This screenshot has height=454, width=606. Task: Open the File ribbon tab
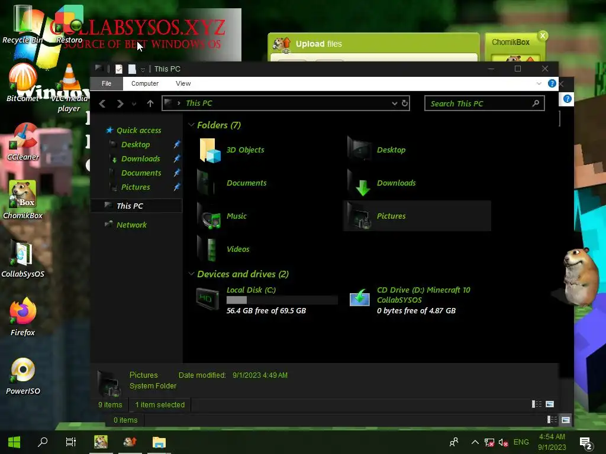click(107, 83)
